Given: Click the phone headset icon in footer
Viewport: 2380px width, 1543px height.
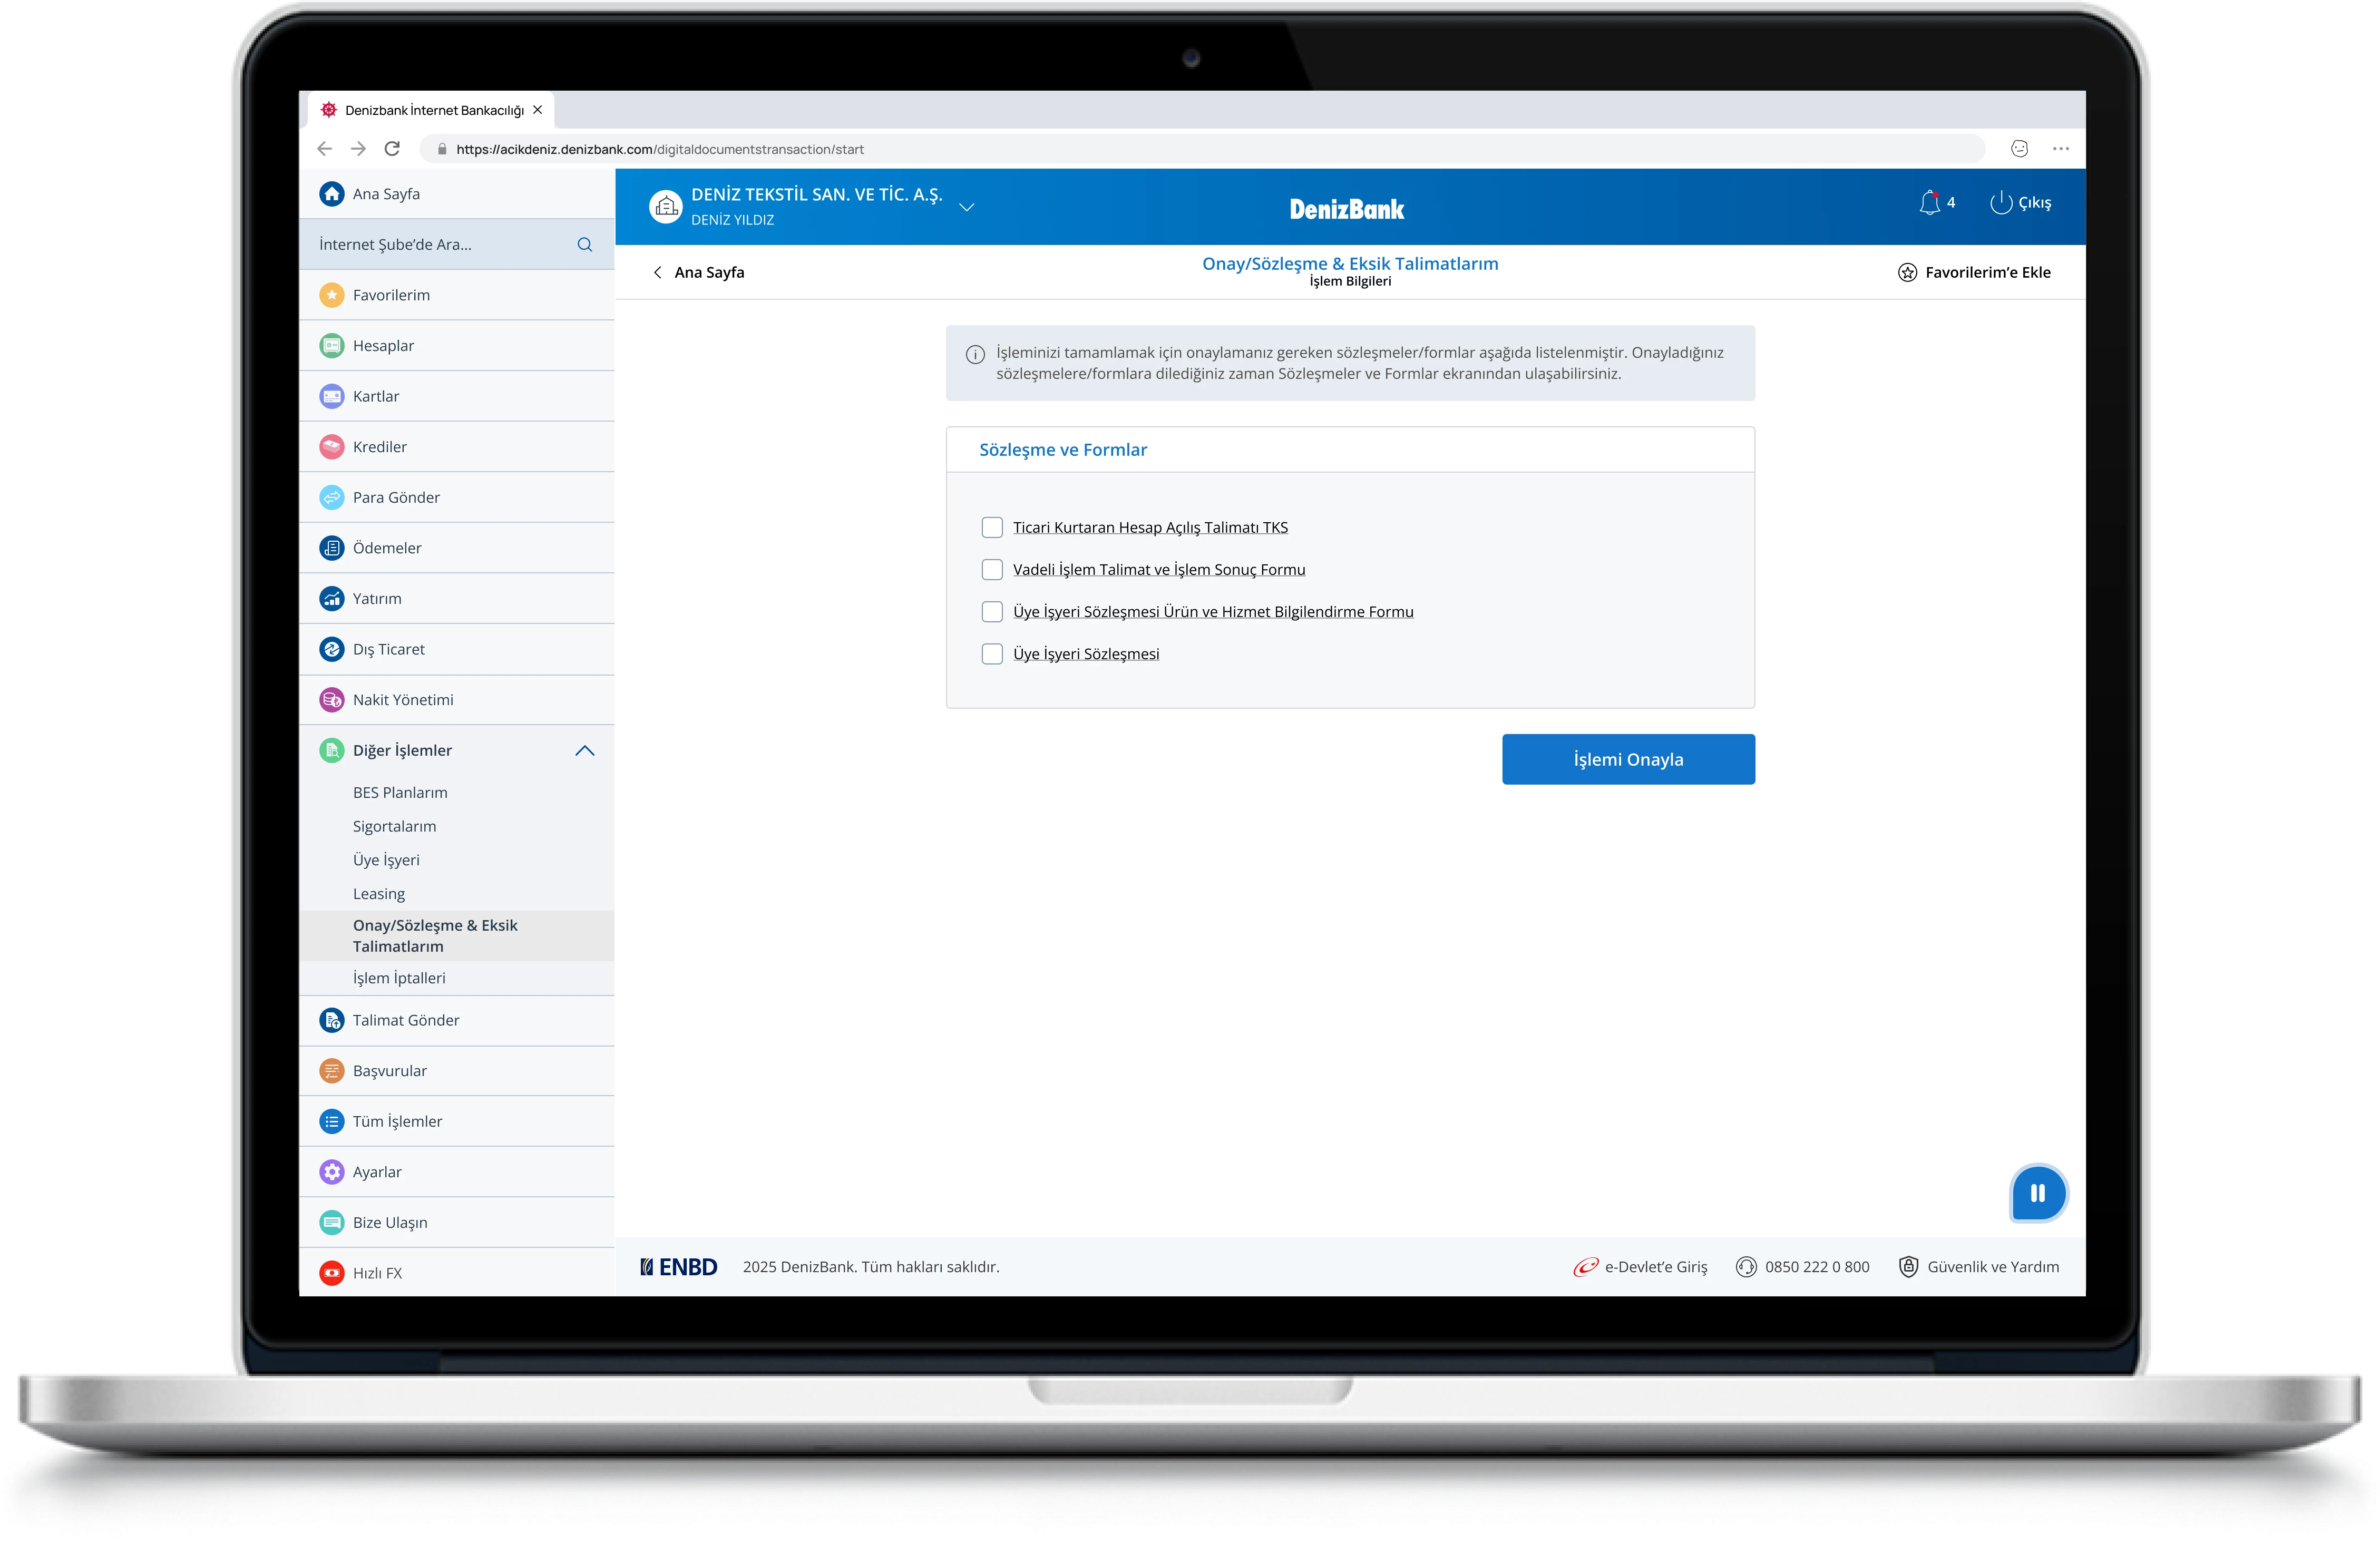Looking at the screenshot, I should [x=1746, y=1267].
